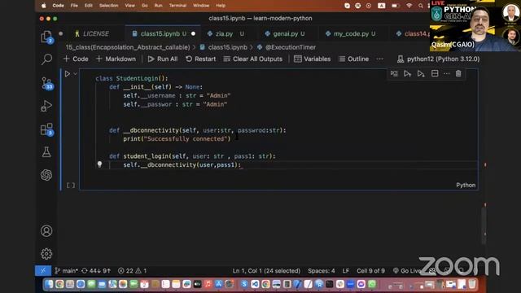Show errors and warnings in status bar
This screenshot has height=293, width=521.
[132, 271]
